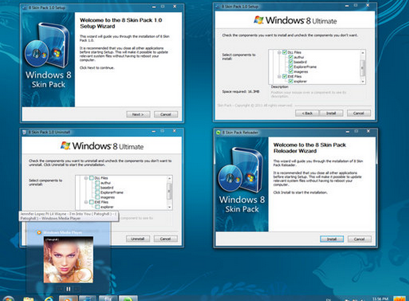Viewport: 409px width, 301px height.
Task: Cancel the Setup components selection window
Action: tap(358, 114)
